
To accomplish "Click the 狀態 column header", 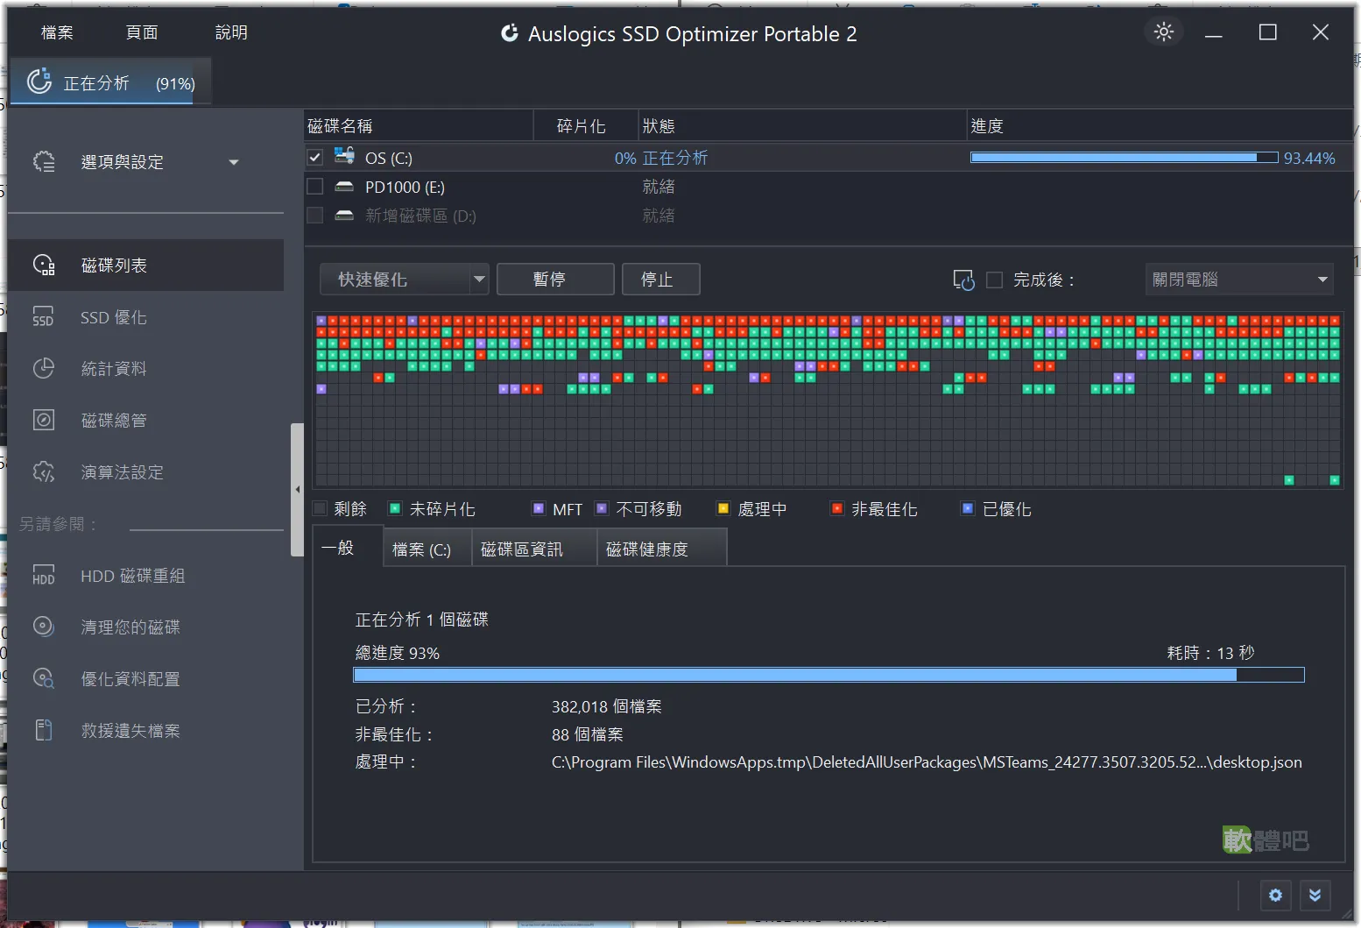I will 801,126.
